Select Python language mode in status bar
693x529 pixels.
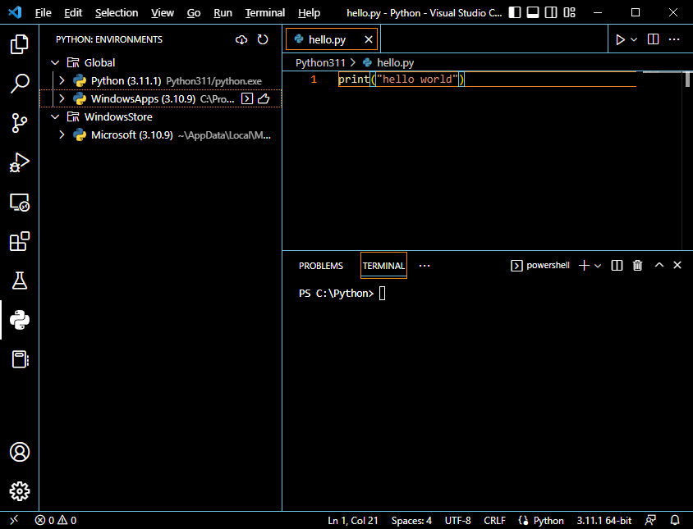(x=548, y=521)
